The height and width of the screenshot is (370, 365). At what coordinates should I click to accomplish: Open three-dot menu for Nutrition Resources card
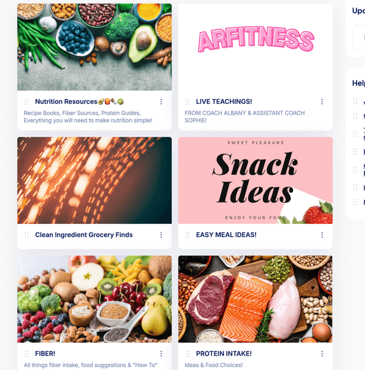161,102
